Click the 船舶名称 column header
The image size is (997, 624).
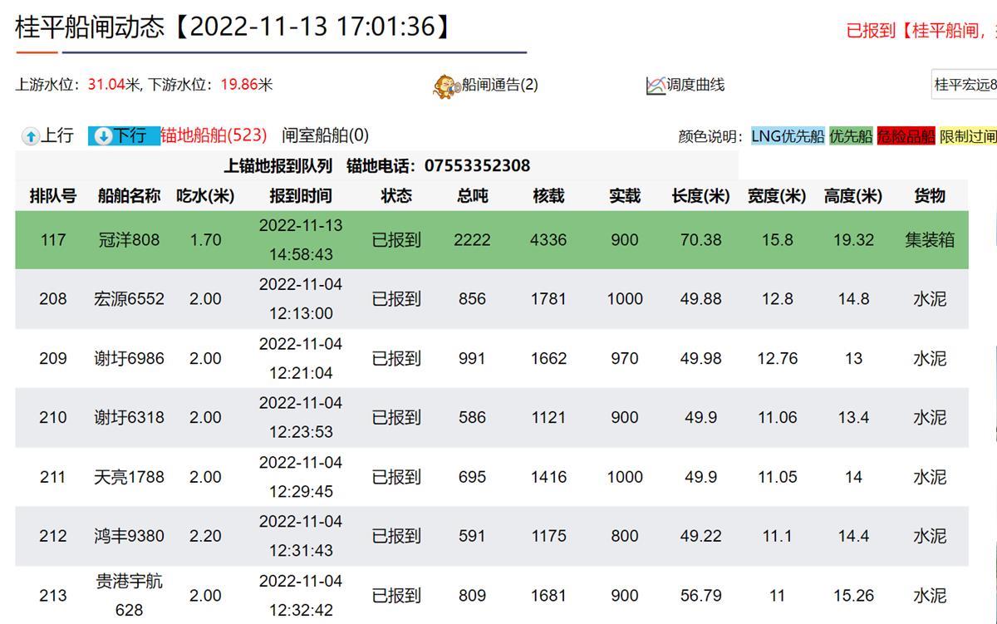tap(129, 196)
